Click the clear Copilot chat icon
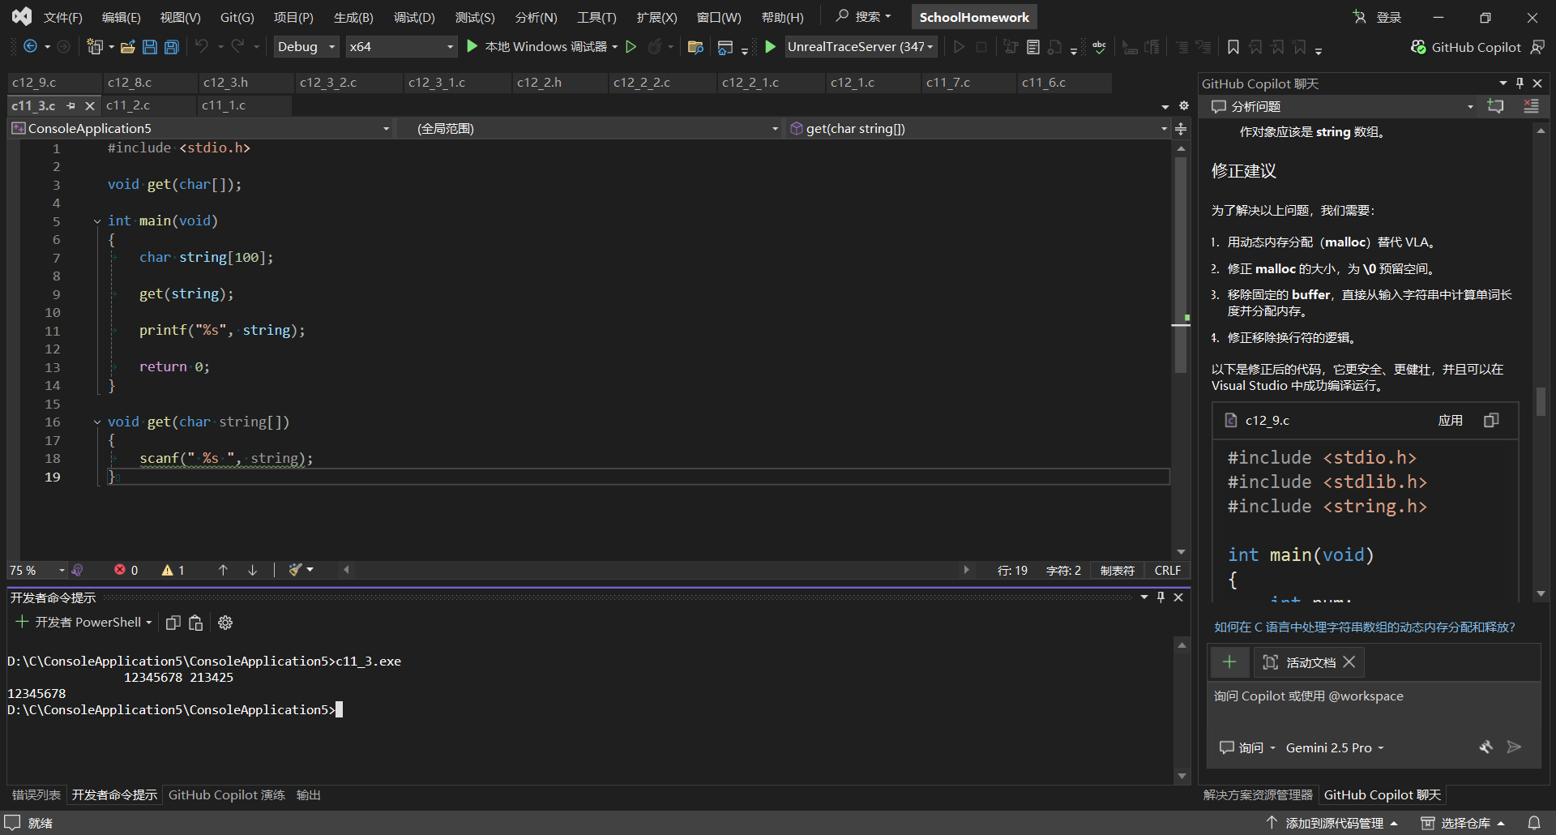 click(x=1531, y=106)
